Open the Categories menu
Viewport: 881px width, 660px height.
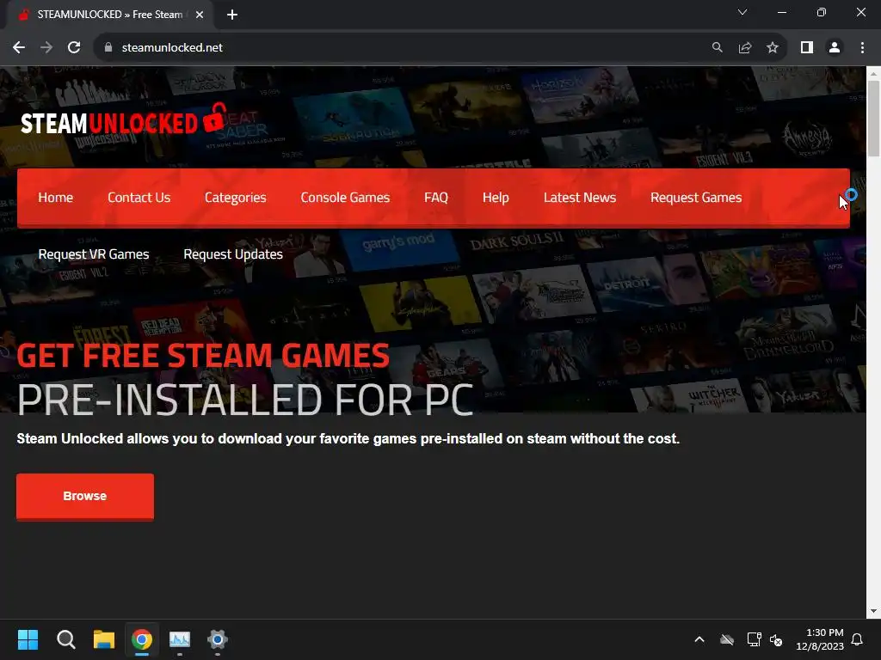click(236, 198)
